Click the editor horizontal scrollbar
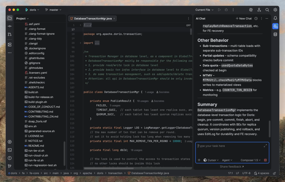 [109, 169]
